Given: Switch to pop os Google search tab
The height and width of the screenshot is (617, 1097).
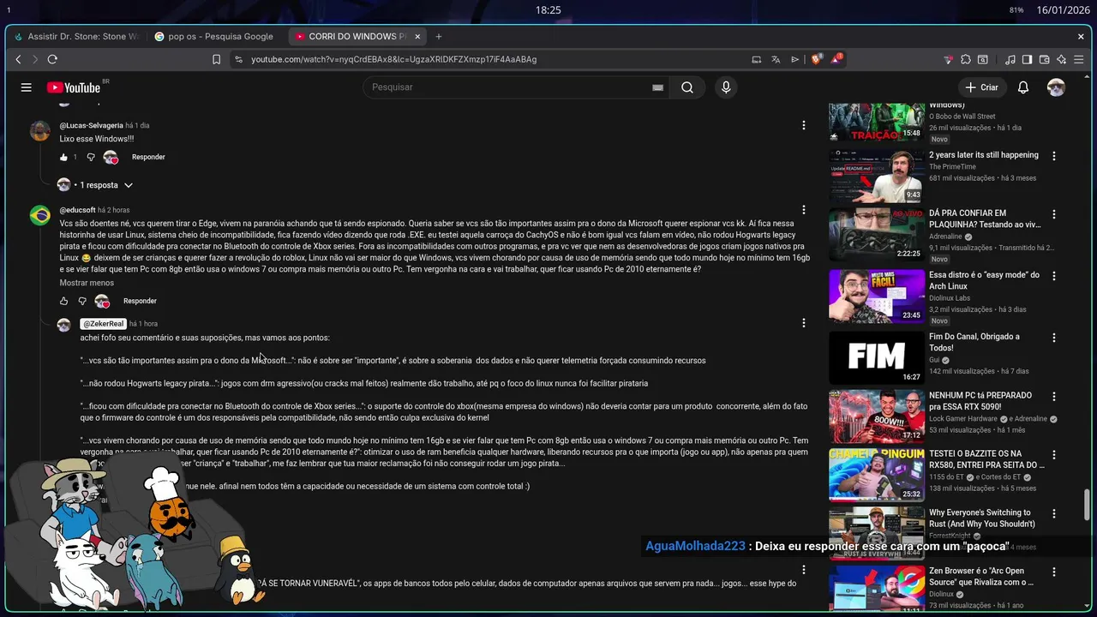Looking at the screenshot, I should 213,37.
